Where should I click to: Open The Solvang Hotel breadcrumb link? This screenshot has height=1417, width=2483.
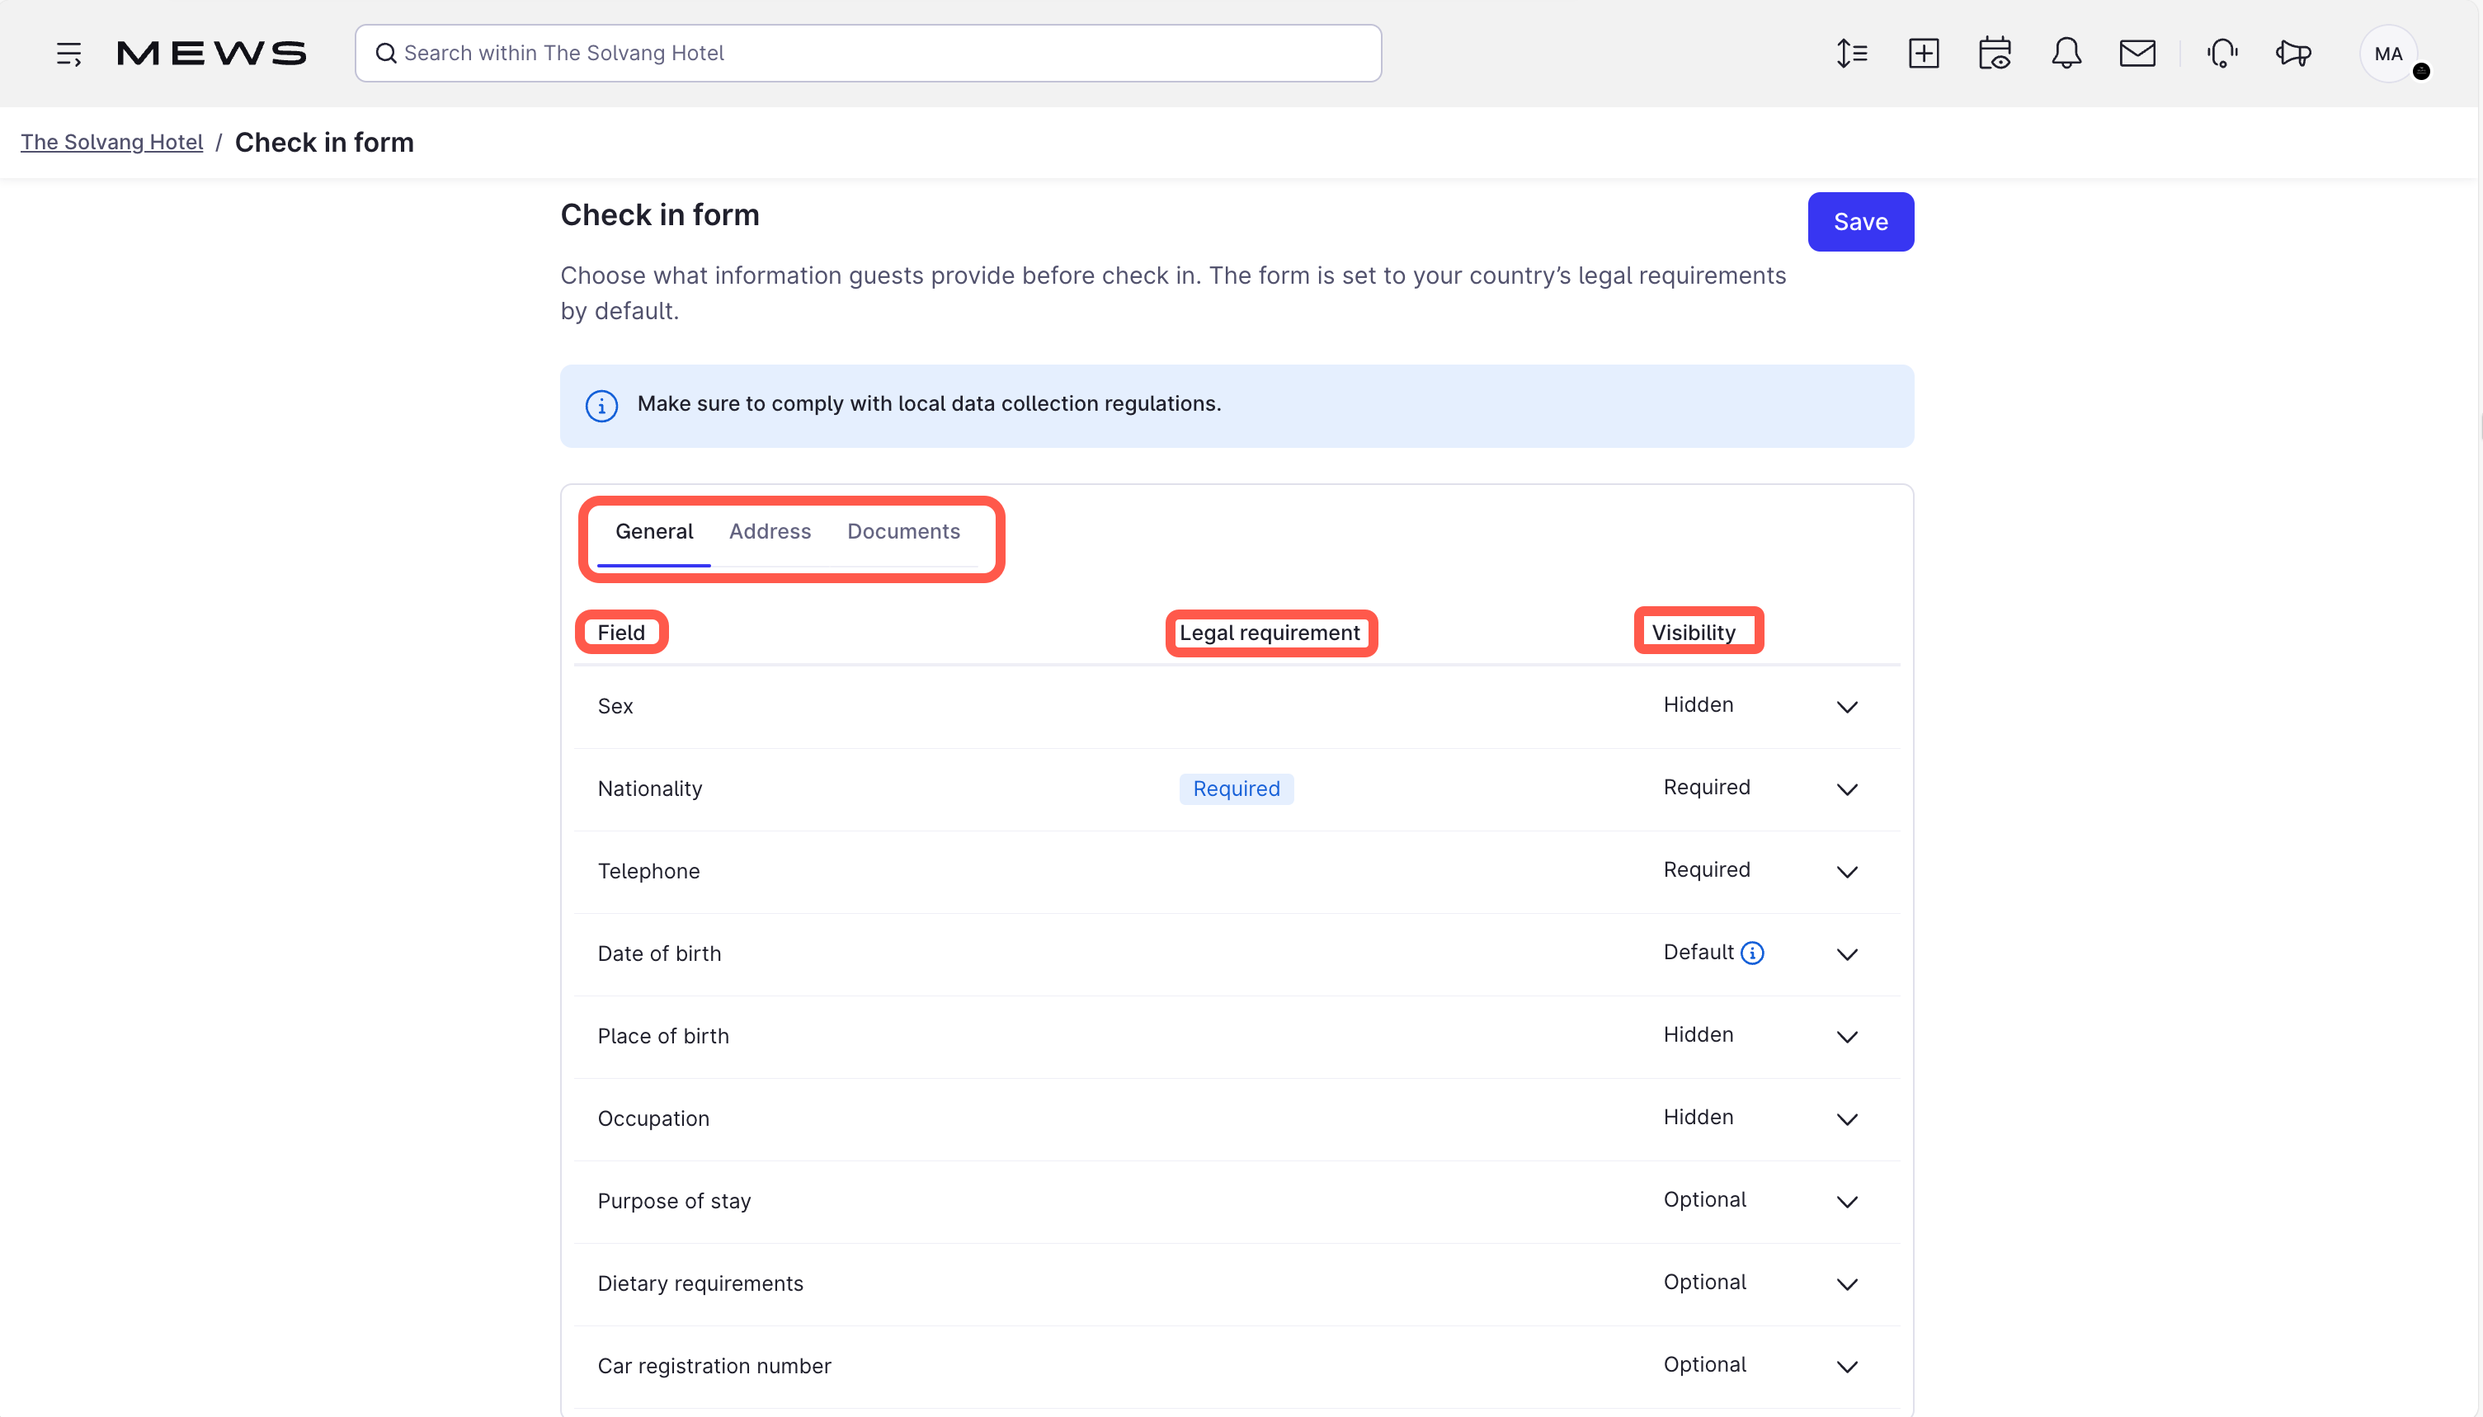[x=112, y=142]
